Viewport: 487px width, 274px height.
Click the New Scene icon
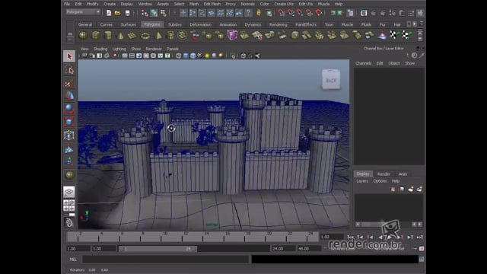click(x=109, y=13)
